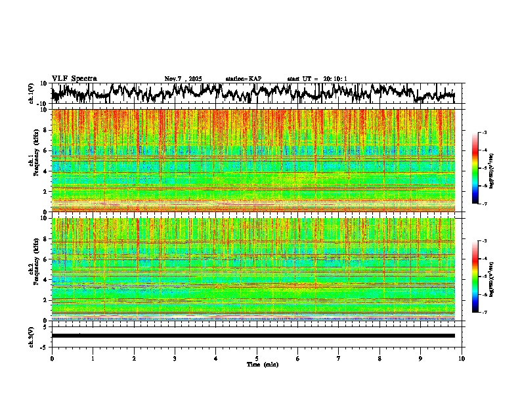Click time axis tick label "9"
Image resolution: width=520 pixels, height=402 pixels.
tap(420, 359)
